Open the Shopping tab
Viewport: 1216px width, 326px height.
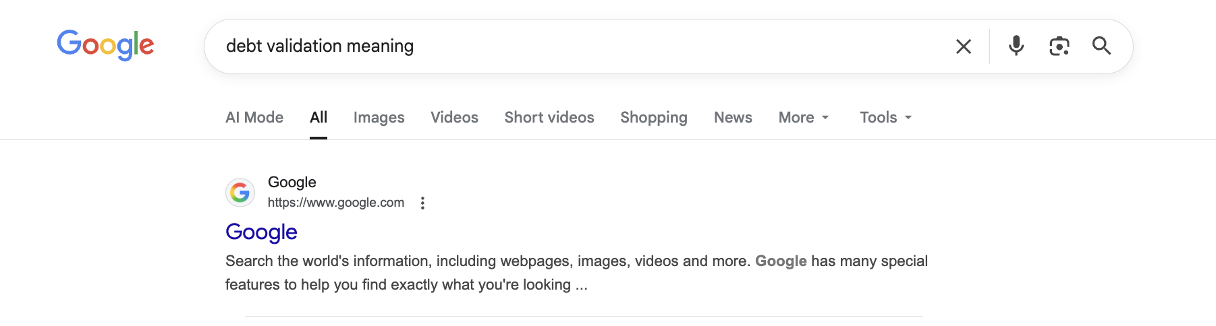654,117
